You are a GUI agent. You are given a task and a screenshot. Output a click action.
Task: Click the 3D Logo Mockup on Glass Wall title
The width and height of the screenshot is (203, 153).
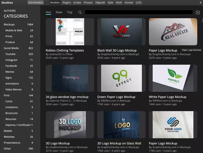tap(119, 143)
